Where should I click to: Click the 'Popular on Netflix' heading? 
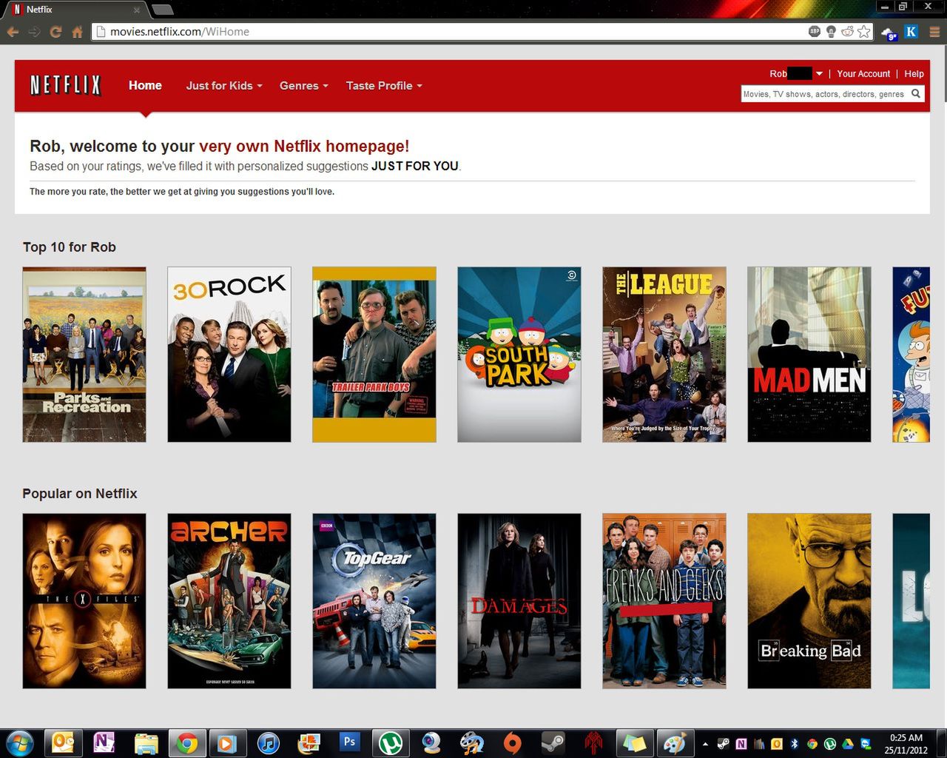(x=80, y=494)
